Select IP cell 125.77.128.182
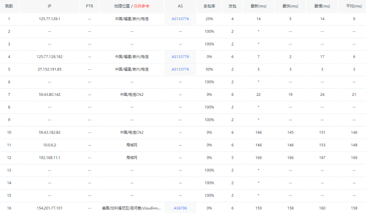The height and width of the screenshot is (213, 366). click(x=49, y=57)
